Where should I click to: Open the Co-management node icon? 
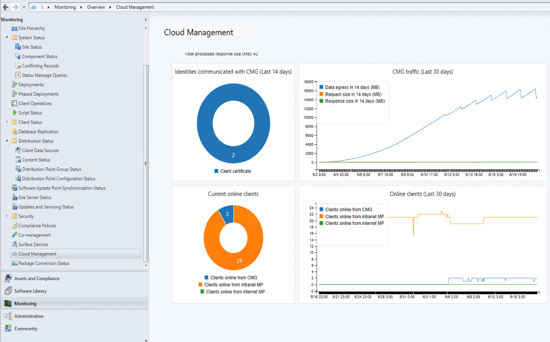[x=14, y=235]
